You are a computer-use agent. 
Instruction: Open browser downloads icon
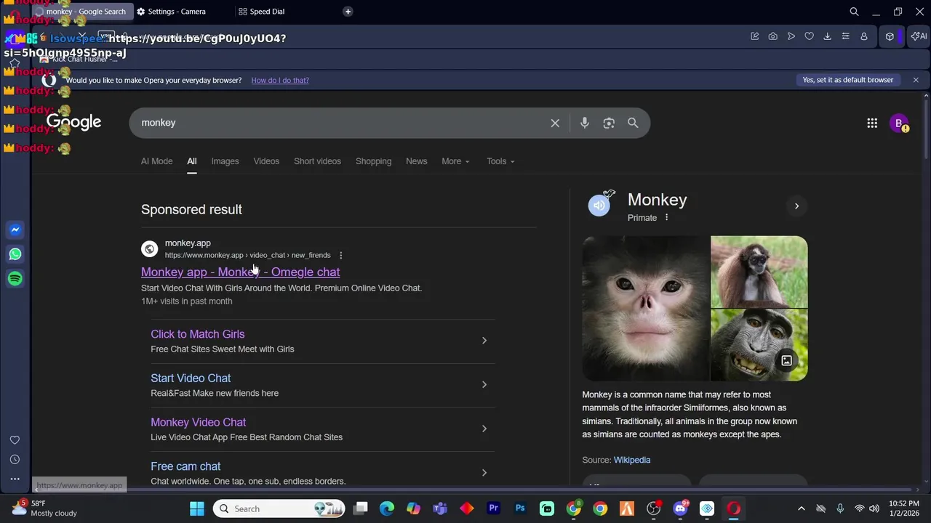[x=828, y=36]
